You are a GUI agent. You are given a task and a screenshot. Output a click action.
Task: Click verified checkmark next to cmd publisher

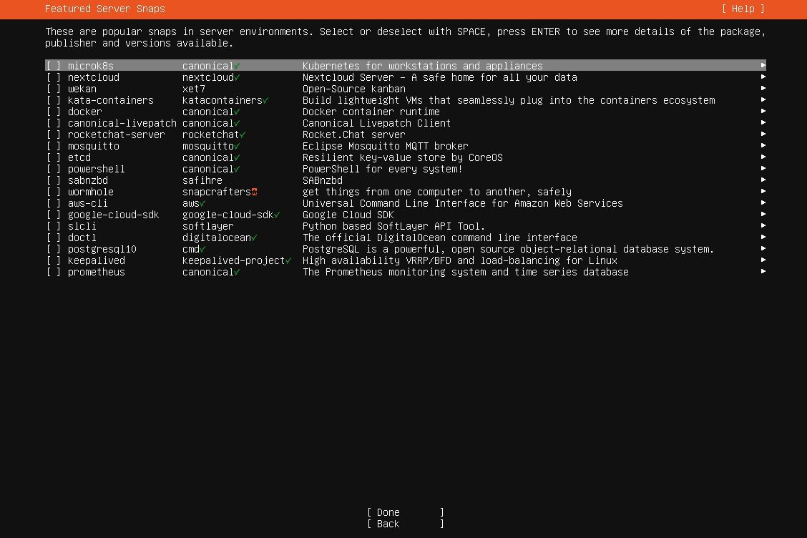202,249
